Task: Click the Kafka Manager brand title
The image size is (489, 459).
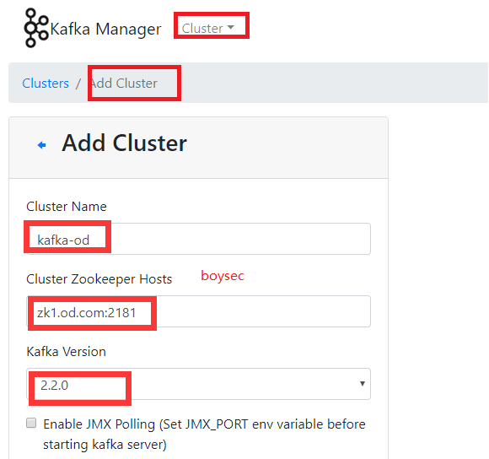Action: 105,29
